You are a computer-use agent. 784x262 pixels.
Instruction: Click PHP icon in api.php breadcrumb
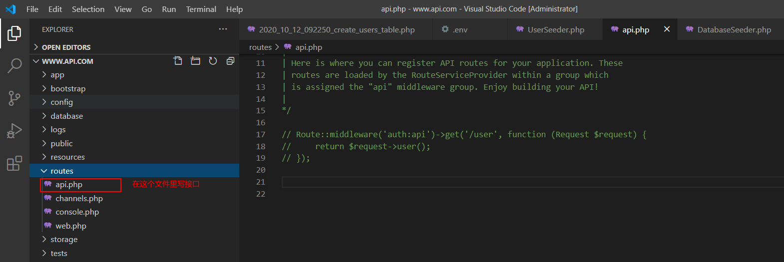[x=288, y=47]
